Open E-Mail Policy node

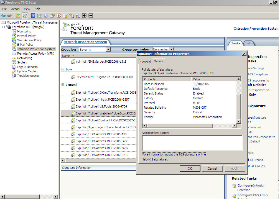[x=25, y=45]
